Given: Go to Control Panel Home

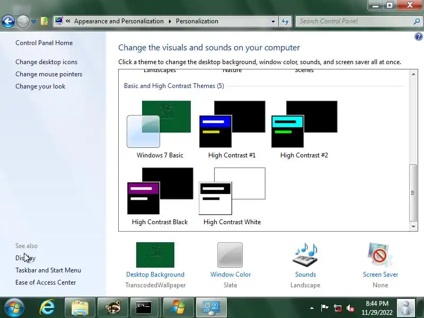Looking at the screenshot, I should coord(44,43).
